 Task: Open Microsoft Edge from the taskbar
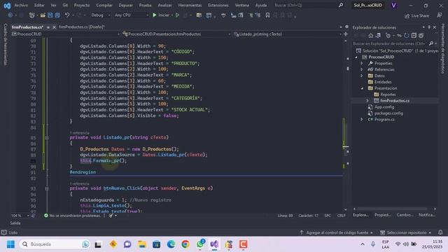[171, 244]
